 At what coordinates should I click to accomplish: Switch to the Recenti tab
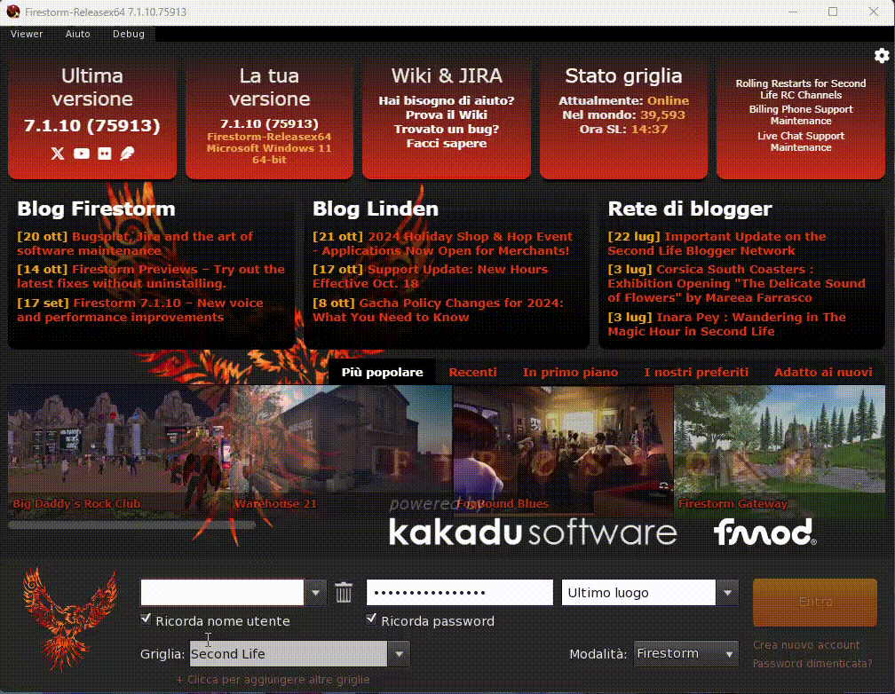(x=472, y=372)
